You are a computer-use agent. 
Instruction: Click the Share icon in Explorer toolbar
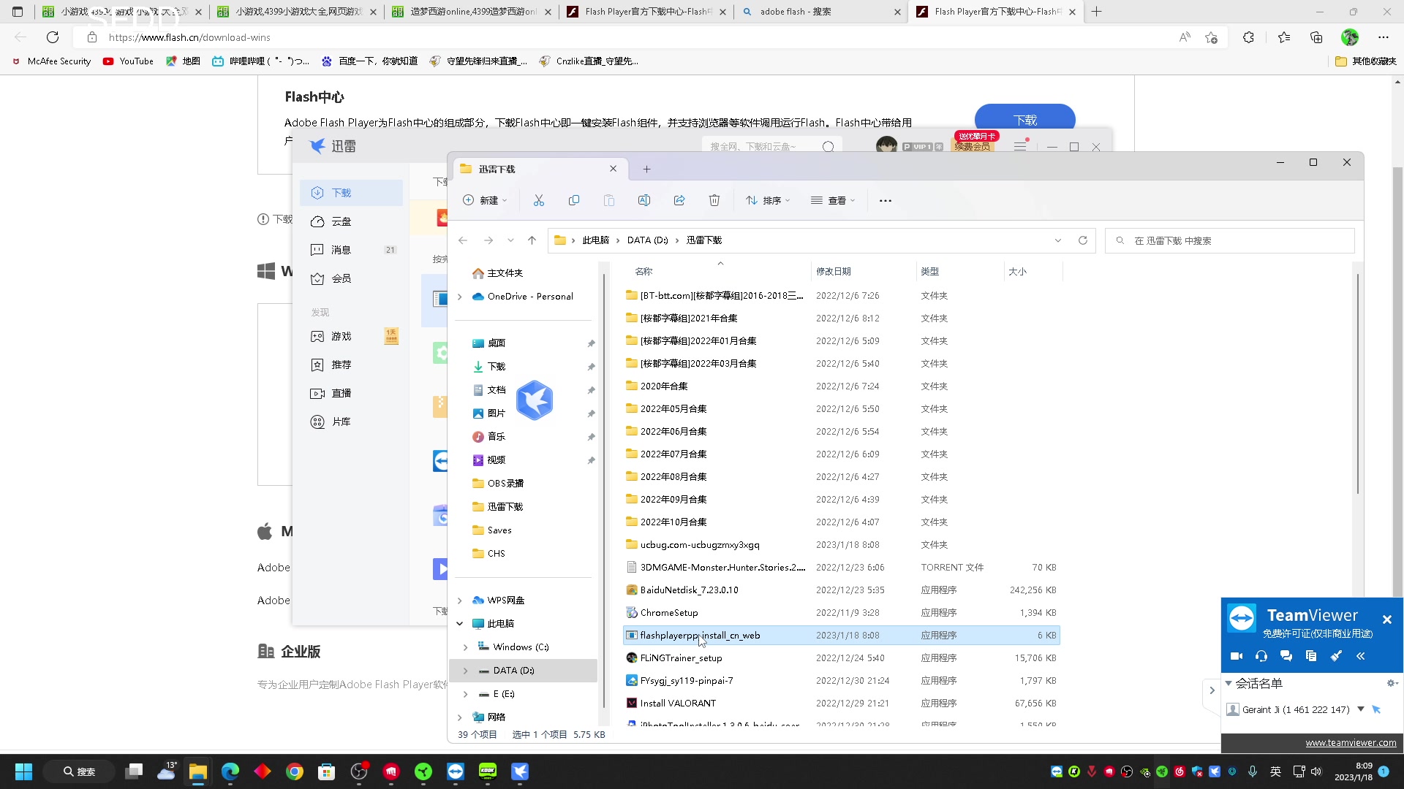coord(679,200)
